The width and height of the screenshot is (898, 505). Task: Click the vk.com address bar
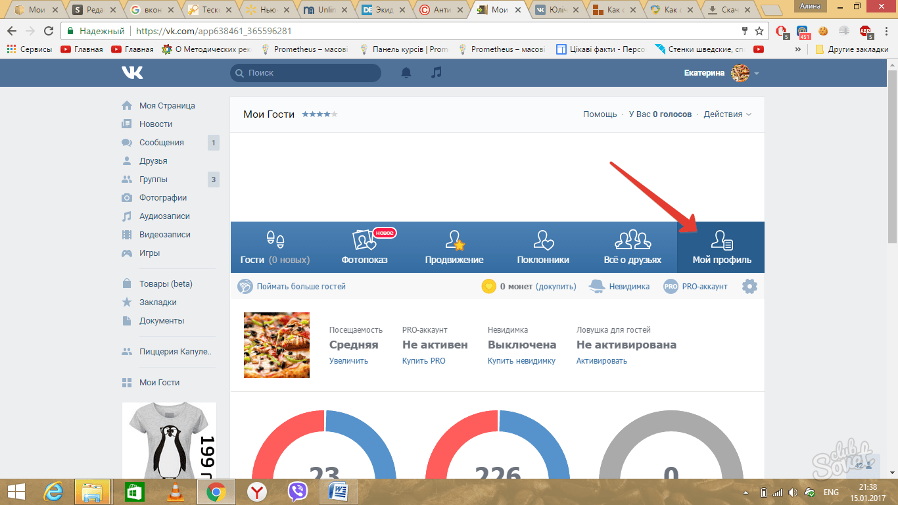[414, 31]
